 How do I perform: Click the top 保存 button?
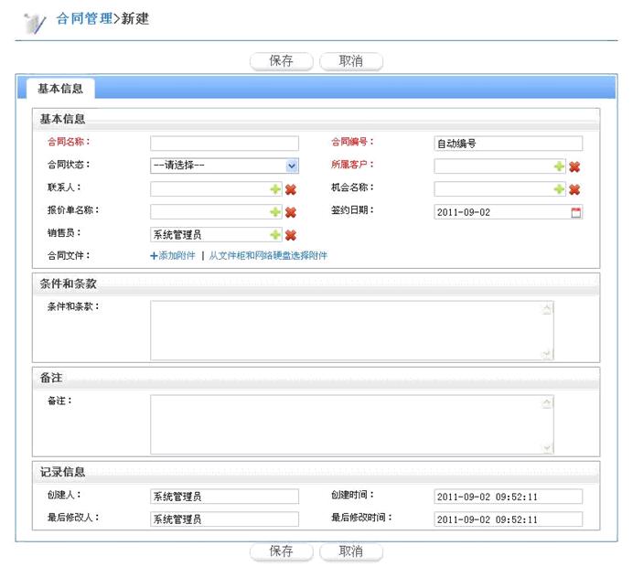tap(282, 61)
